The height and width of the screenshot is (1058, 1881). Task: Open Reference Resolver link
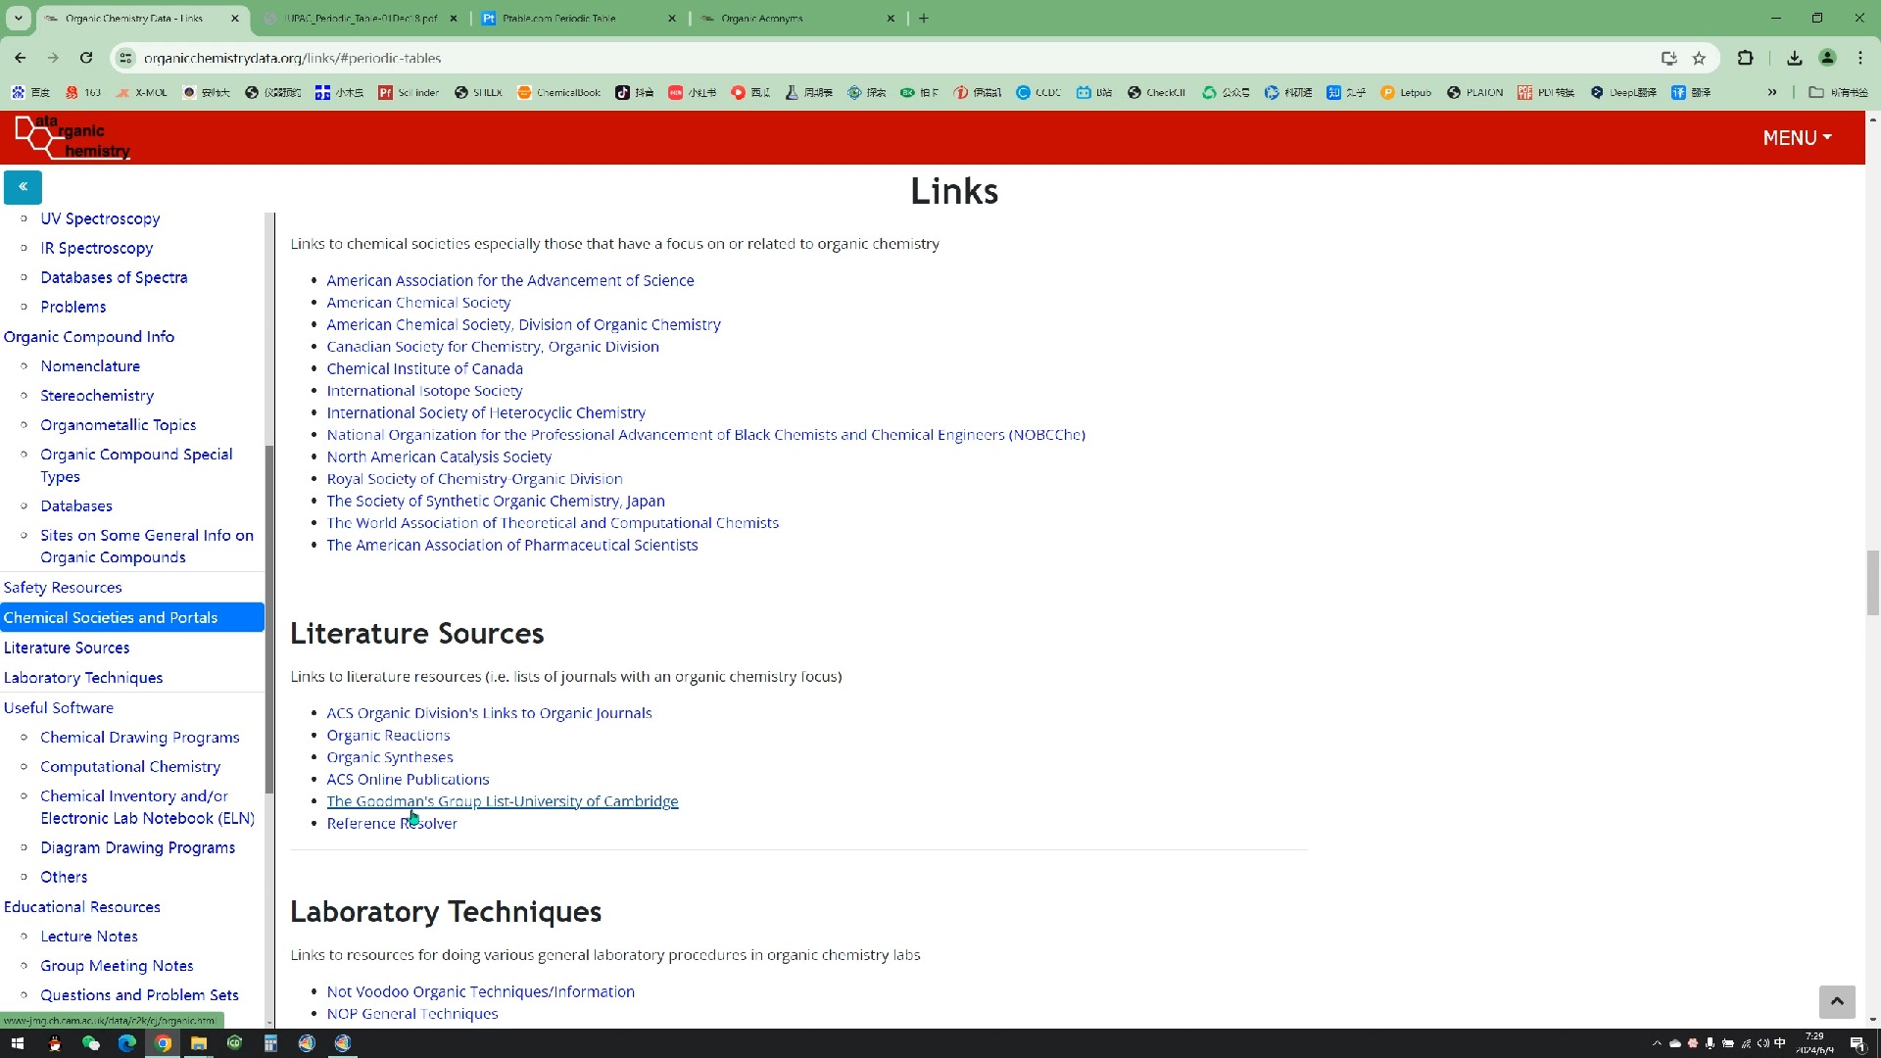point(392,823)
